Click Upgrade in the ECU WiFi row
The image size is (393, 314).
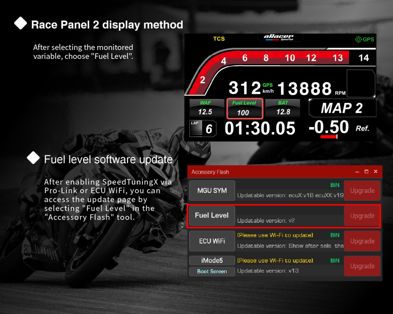pyautogui.click(x=362, y=241)
